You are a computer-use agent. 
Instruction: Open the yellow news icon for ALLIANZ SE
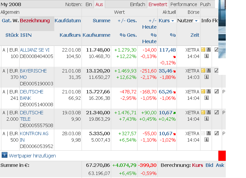click(203, 50)
